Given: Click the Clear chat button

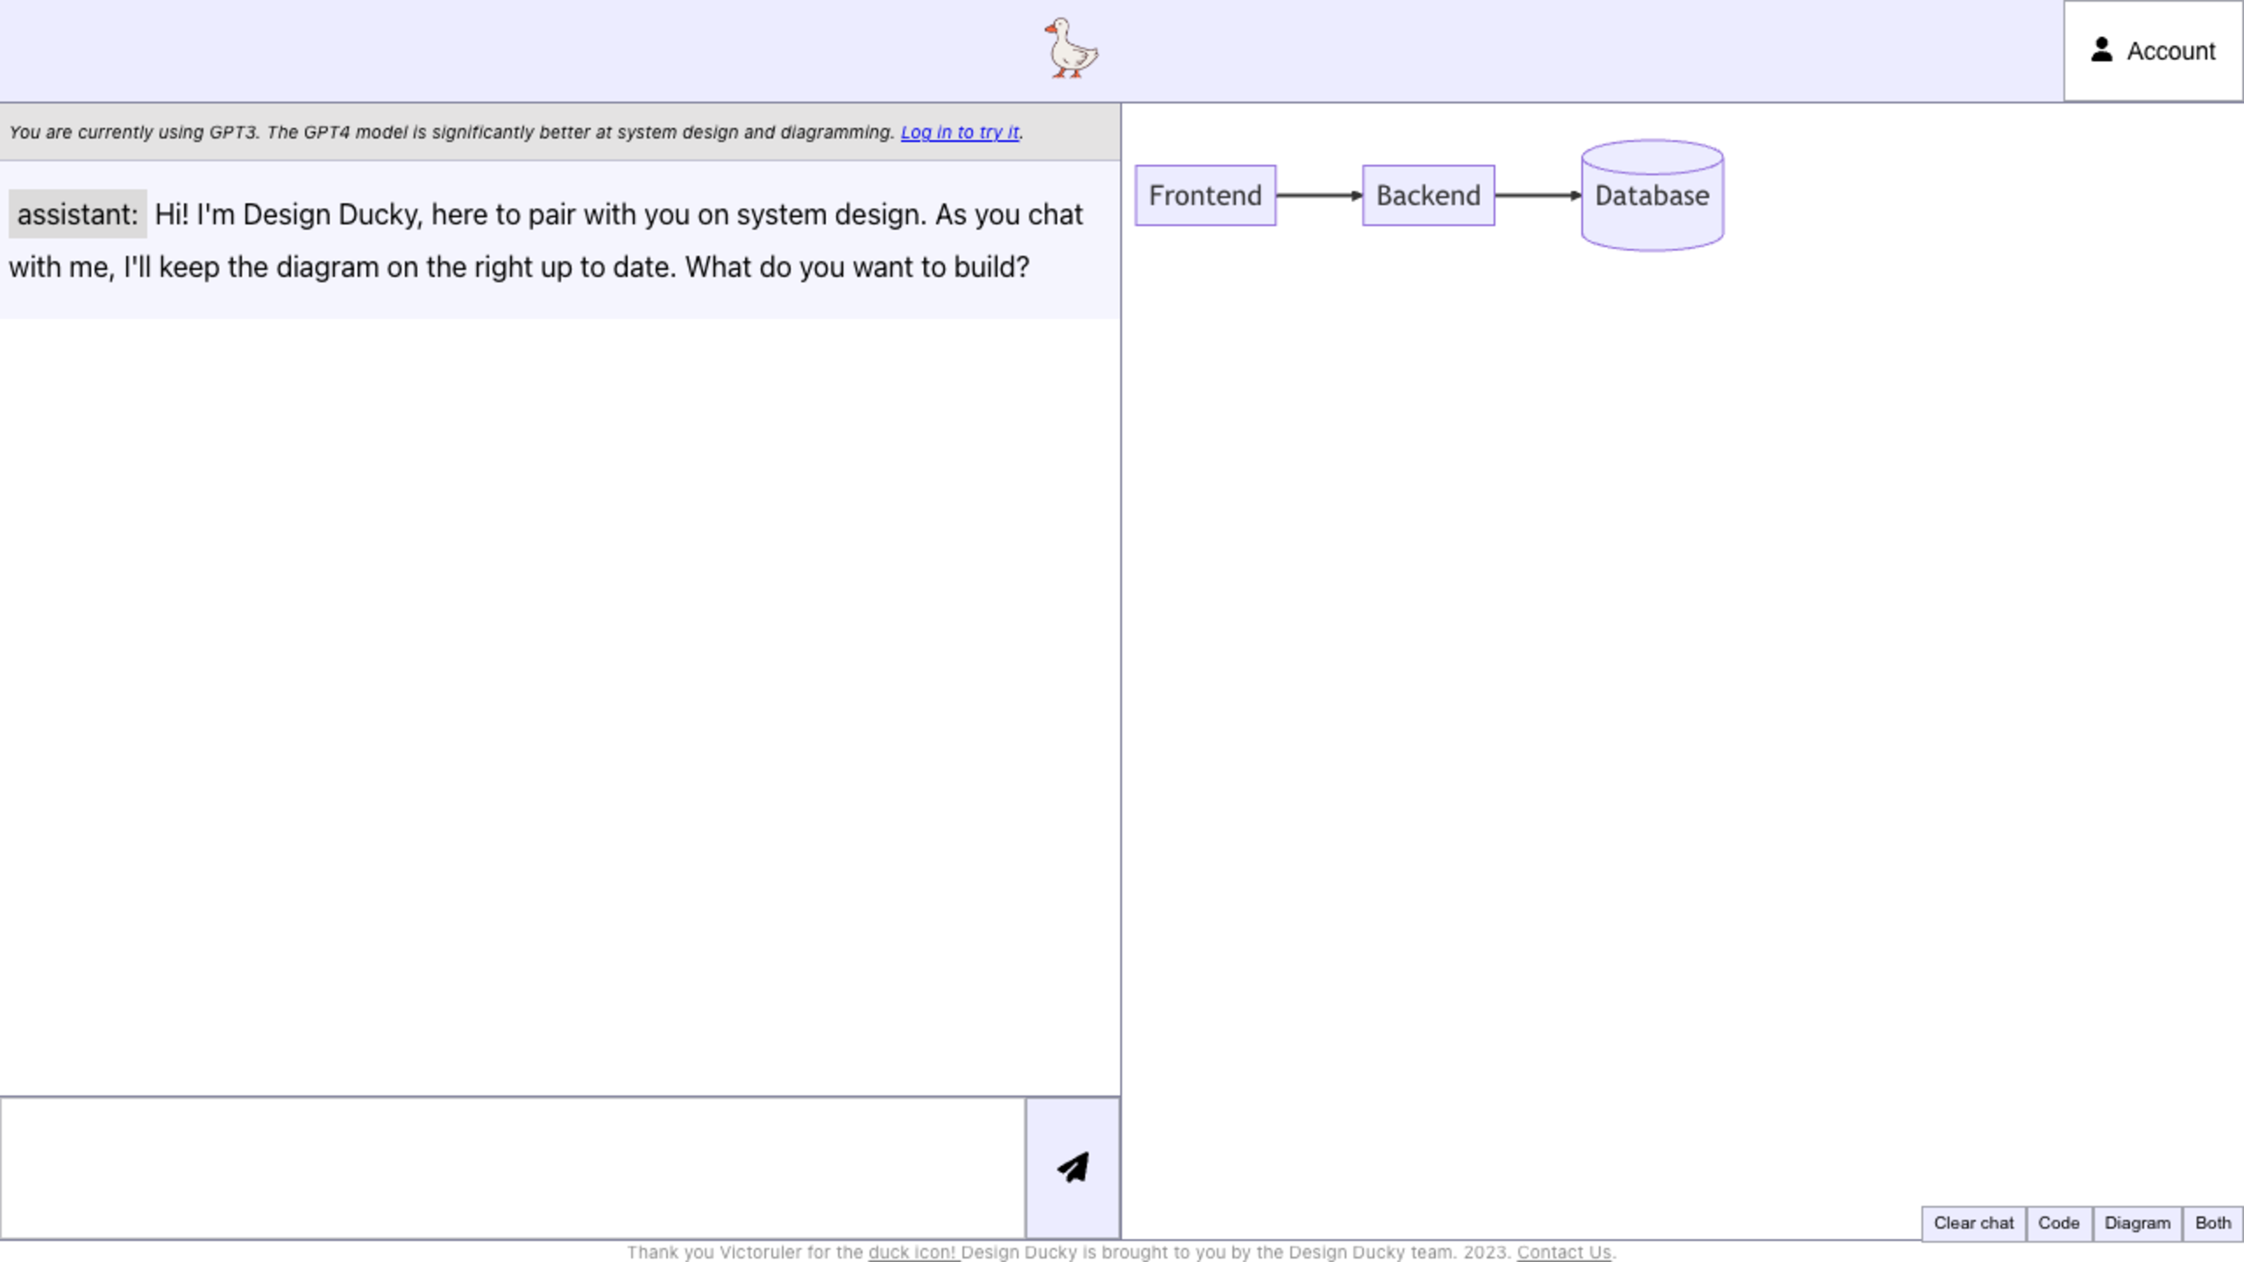Looking at the screenshot, I should point(1973,1222).
